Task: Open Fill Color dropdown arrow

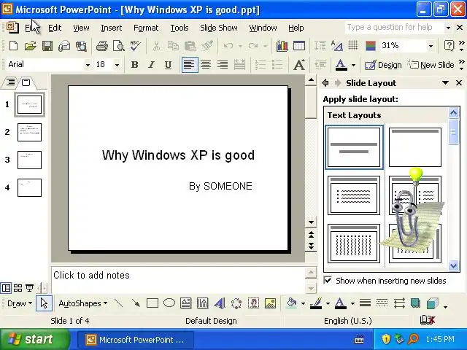Action: point(303,303)
